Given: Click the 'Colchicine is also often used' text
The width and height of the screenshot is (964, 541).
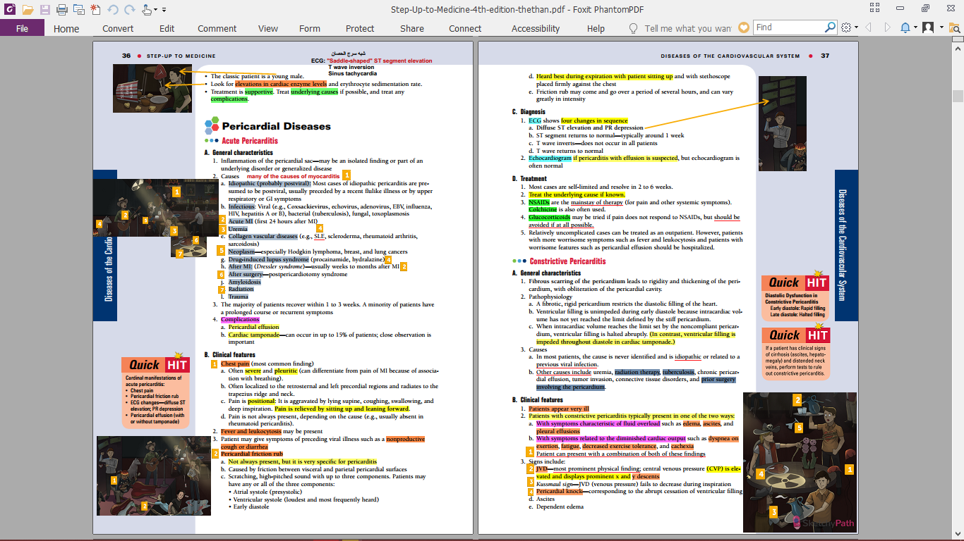Looking at the screenshot, I should coord(567,209).
